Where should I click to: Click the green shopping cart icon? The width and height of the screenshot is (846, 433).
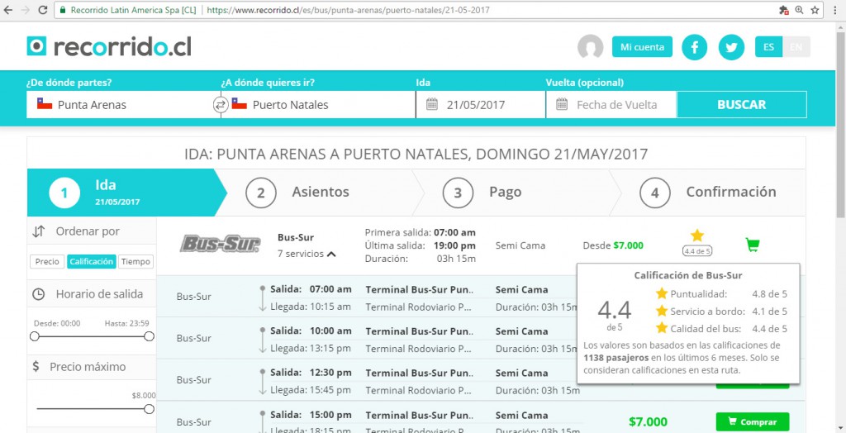tap(752, 245)
